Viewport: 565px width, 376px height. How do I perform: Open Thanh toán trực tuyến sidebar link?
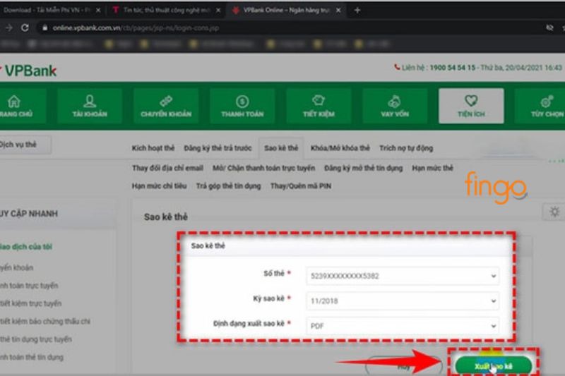pos(29,286)
